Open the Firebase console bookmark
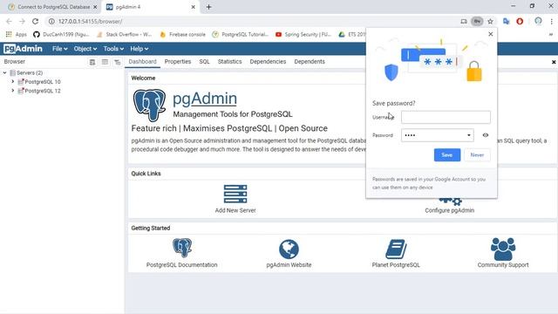Image resolution: width=558 pixels, height=314 pixels. click(x=182, y=34)
